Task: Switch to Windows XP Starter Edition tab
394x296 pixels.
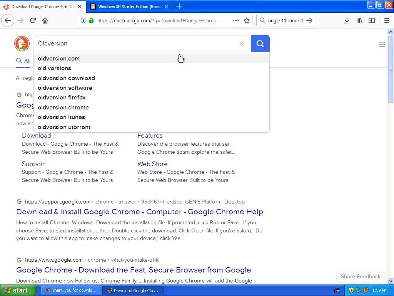Action: [x=129, y=7]
